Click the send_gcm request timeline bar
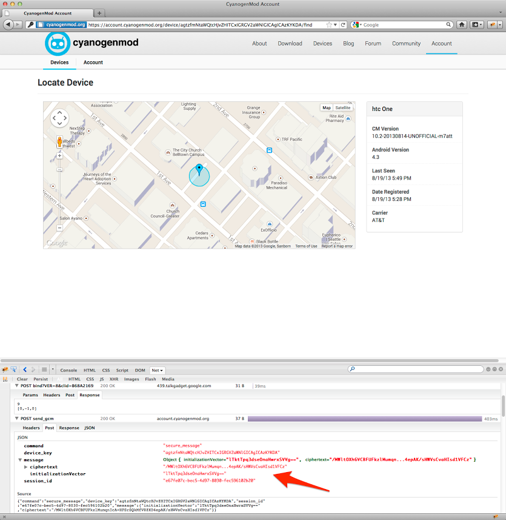 (365, 419)
